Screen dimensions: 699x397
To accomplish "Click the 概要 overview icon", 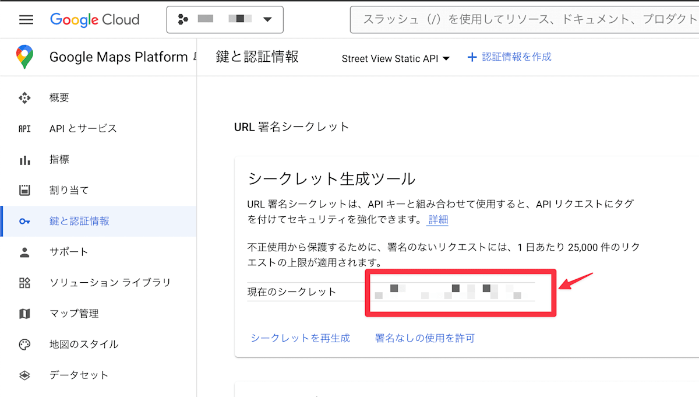I will point(24,98).
